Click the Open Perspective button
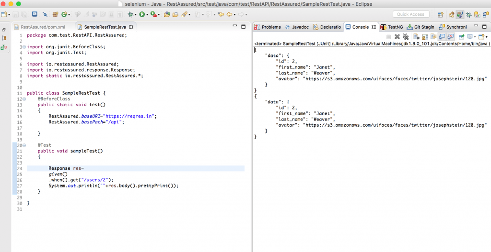This screenshot has height=252, width=491. tap(440, 15)
